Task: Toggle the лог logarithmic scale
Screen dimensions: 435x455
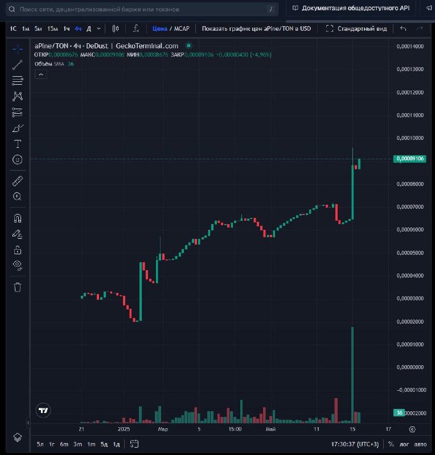Action: pos(404,444)
